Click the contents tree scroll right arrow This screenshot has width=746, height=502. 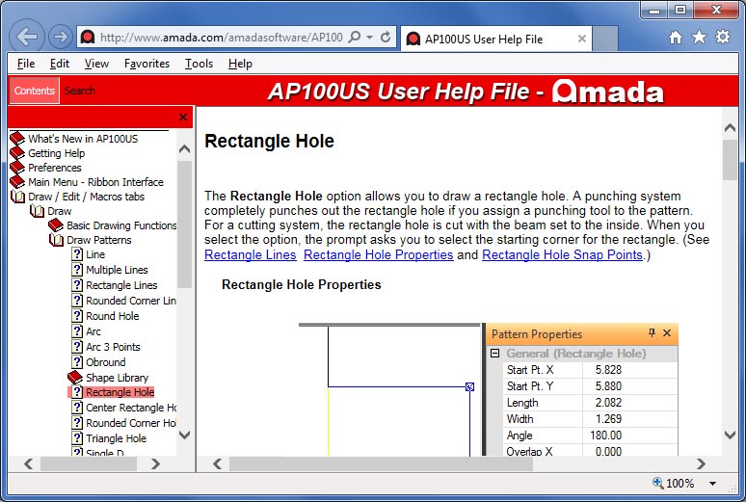155,463
